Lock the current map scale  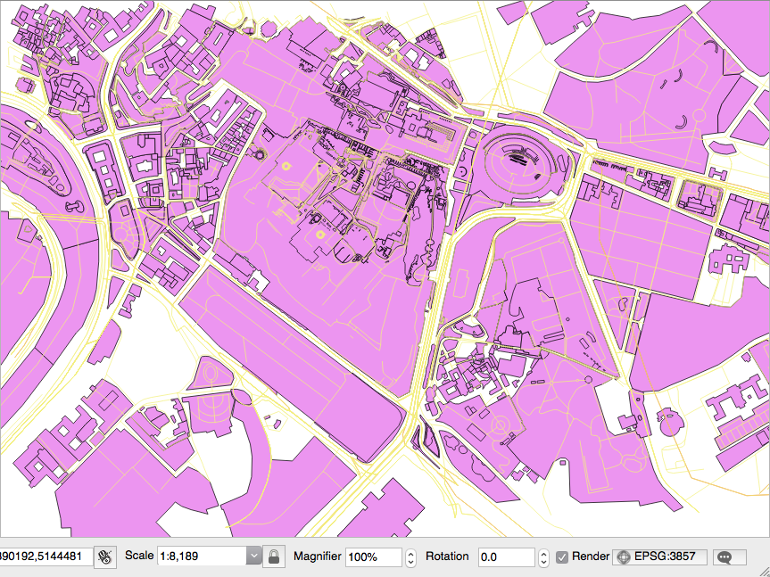[275, 556]
